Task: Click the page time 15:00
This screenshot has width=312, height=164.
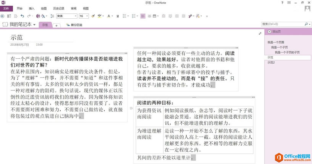Action: 39,45
